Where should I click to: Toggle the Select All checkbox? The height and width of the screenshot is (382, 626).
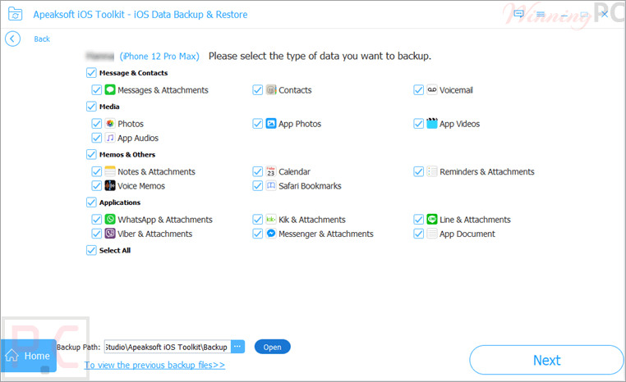click(91, 250)
